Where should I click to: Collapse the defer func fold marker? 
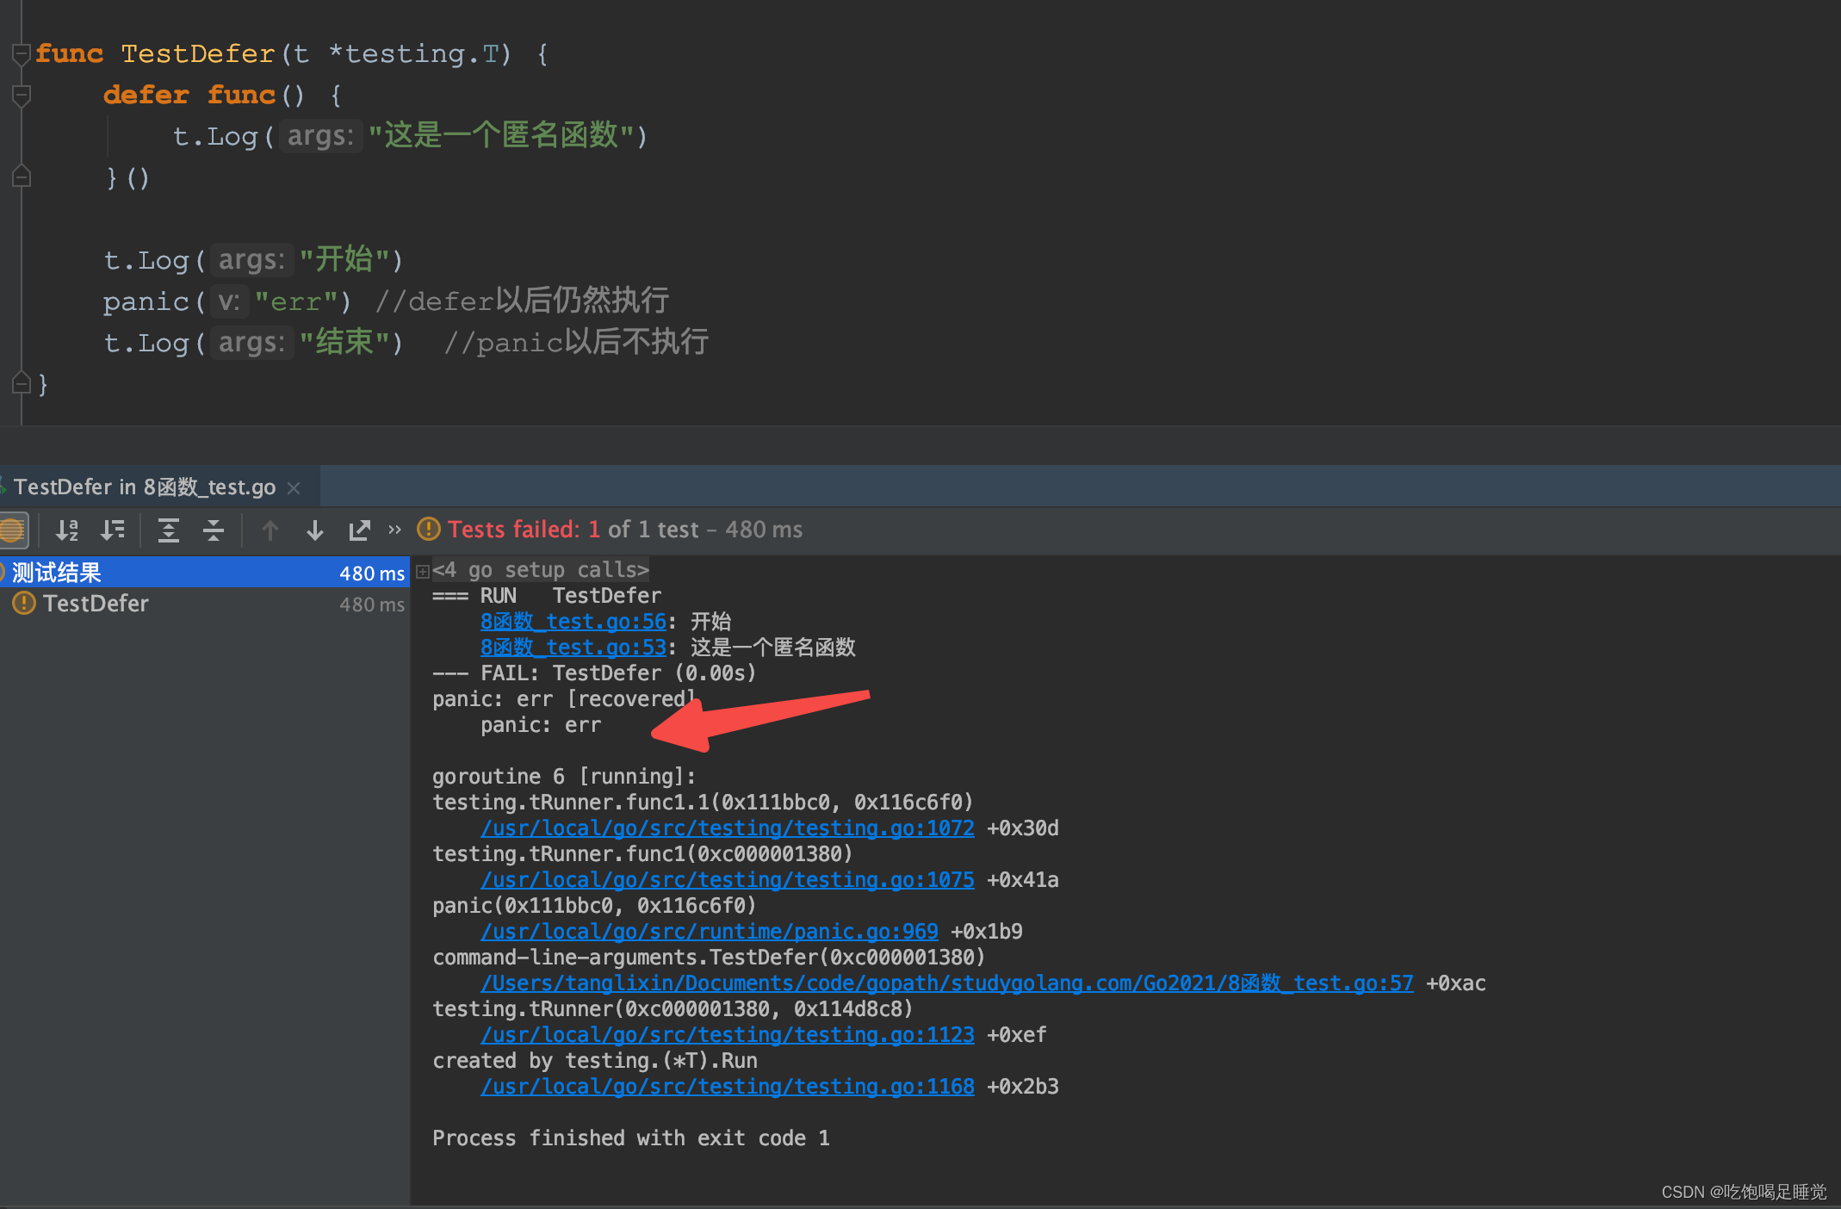(22, 95)
